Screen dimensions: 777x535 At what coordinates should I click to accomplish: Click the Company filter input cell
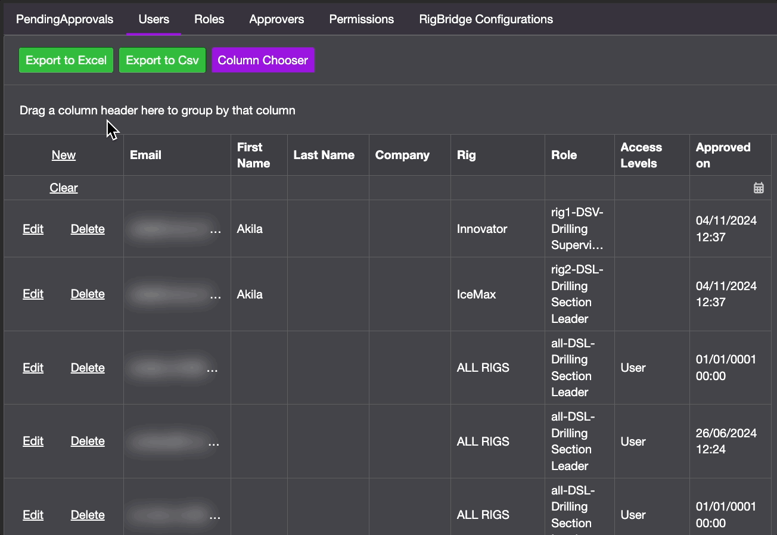[x=409, y=188]
